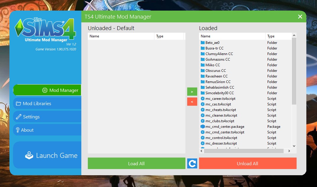The width and height of the screenshot is (317, 187).
Task: Select the Sehablasimlish CC row name
Action: (x=220, y=87)
